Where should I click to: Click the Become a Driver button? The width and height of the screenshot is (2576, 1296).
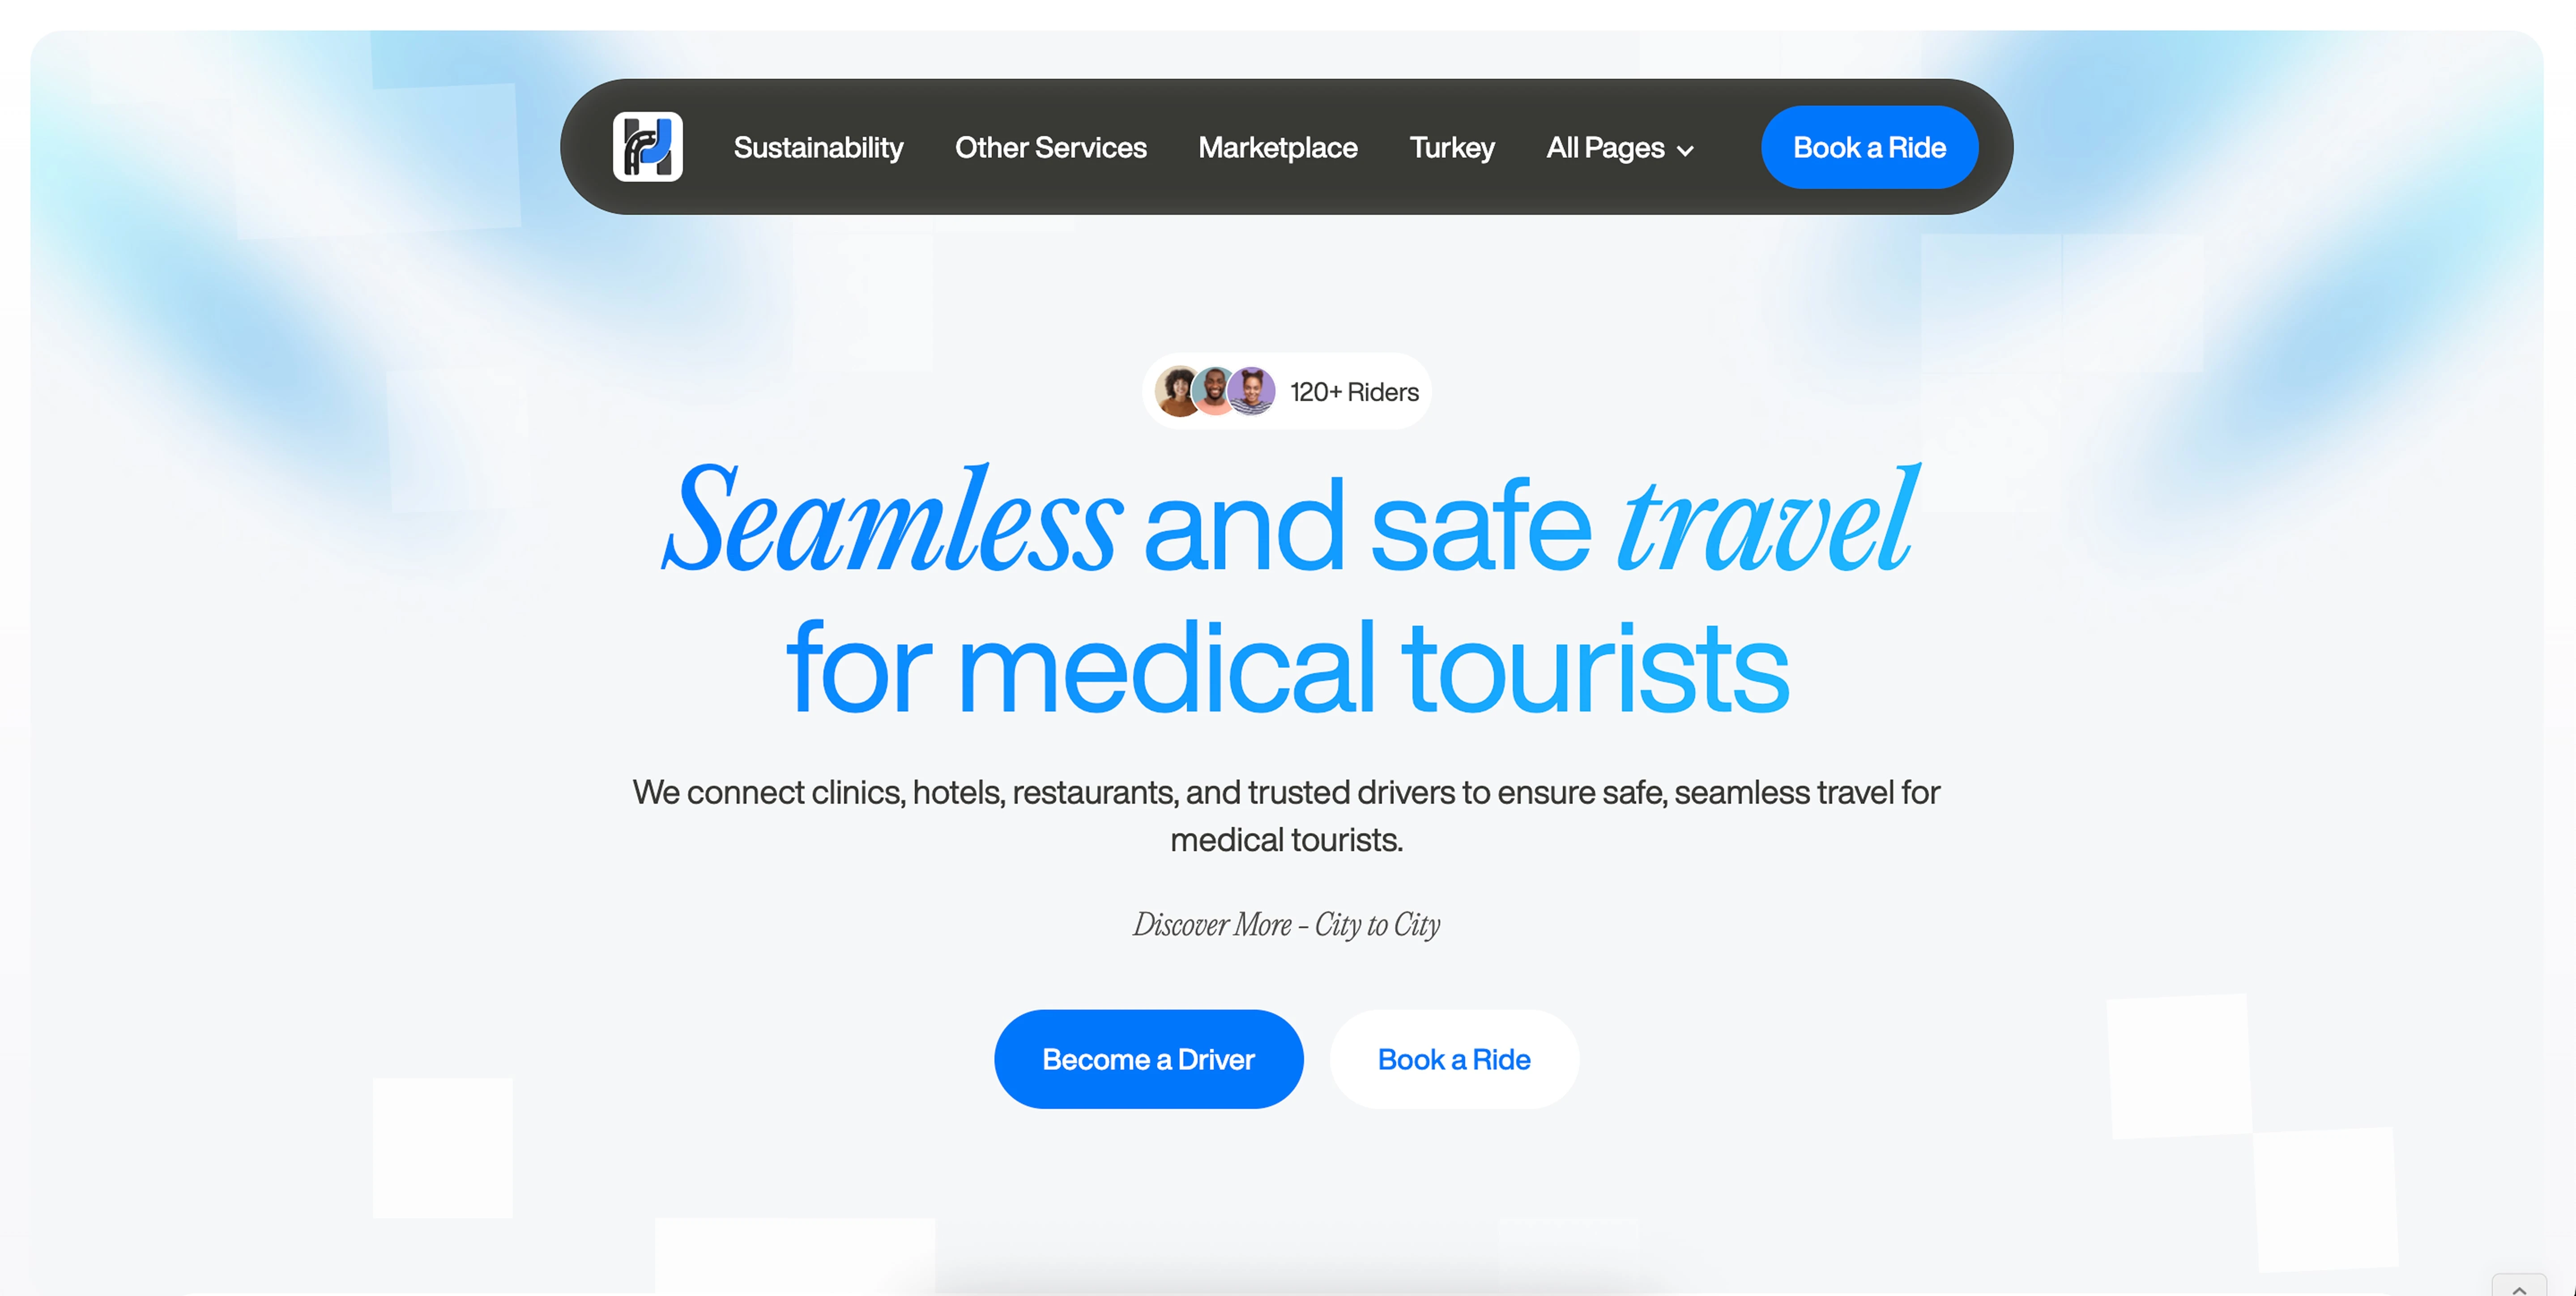1148,1059
